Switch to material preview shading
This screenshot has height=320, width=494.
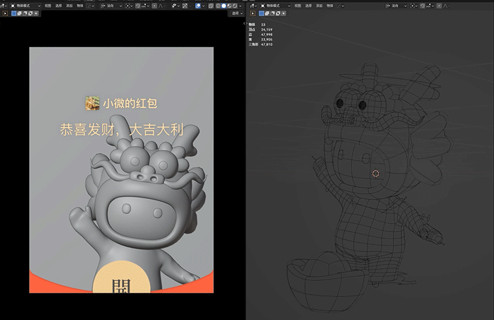[229, 6]
